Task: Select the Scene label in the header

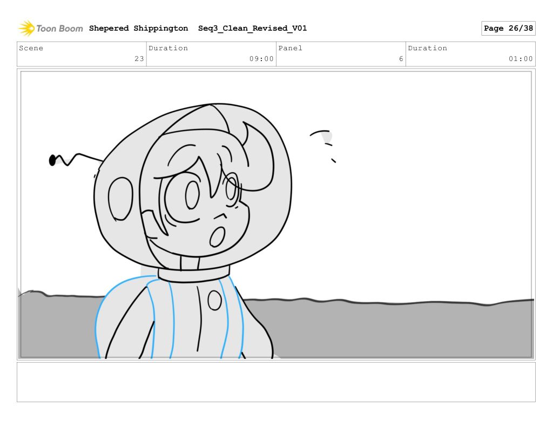Action: pos(31,48)
